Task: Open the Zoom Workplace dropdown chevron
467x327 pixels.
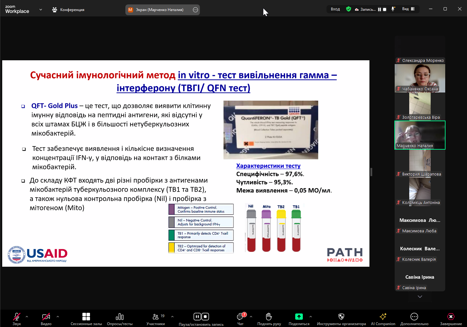Action: (41, 9)
